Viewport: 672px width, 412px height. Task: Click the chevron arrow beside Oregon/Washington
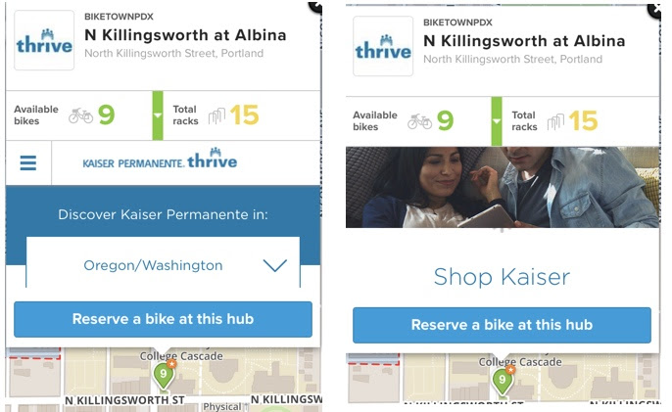point(274,265)
